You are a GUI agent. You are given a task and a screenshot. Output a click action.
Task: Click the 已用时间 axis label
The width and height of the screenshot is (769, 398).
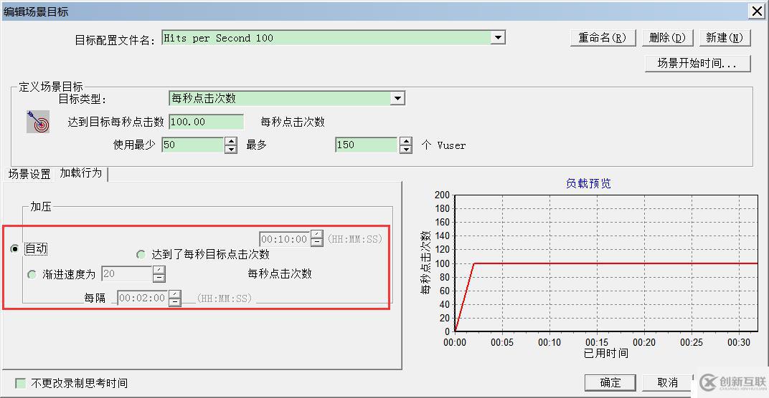click(605, 353)
